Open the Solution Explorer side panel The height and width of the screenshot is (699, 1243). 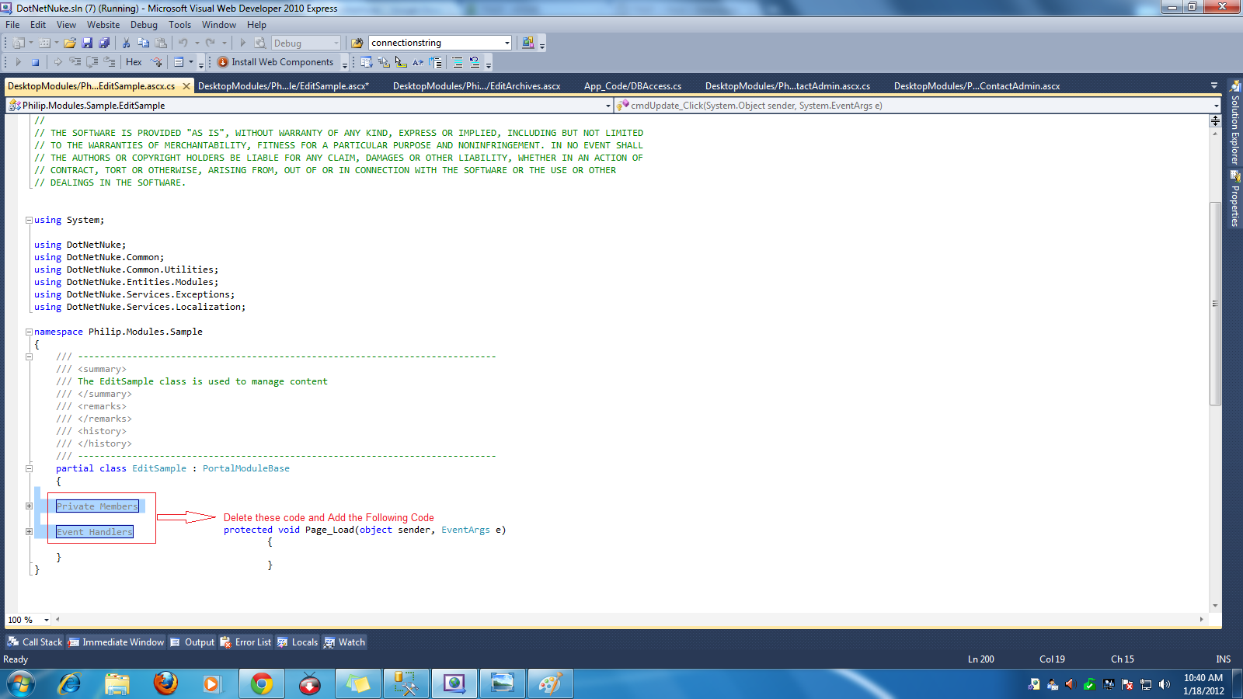coord(1234,122)
